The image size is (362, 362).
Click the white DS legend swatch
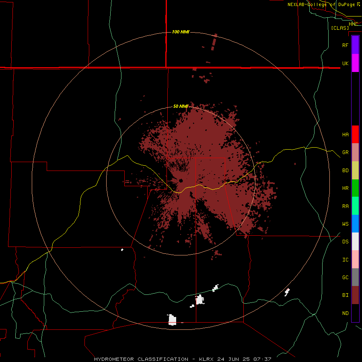pyautogui.click(x=355, y=241)
